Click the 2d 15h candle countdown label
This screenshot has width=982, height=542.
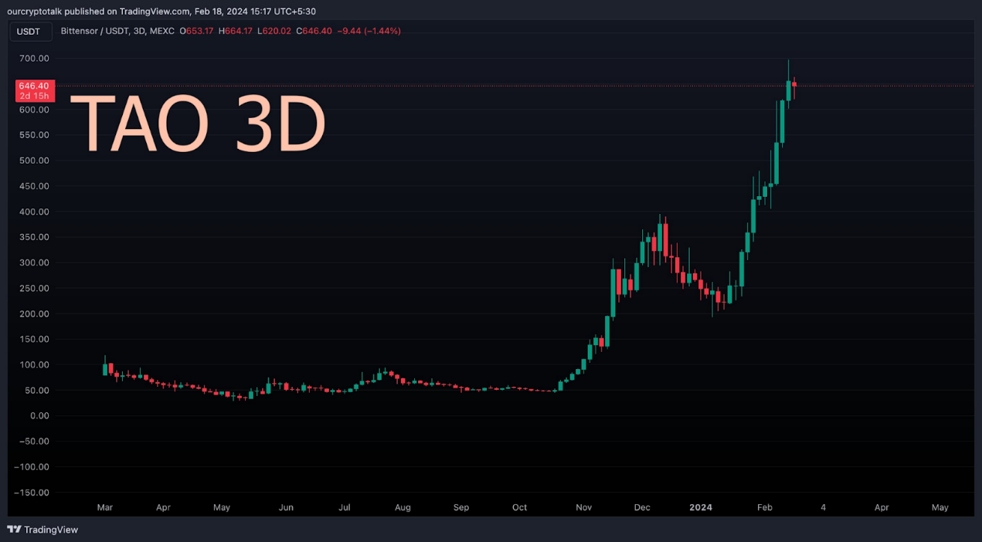click(x=34, y=96)
